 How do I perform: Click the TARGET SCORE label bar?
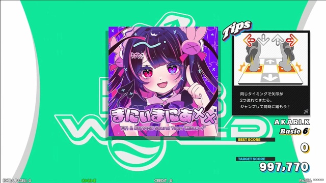256,159
